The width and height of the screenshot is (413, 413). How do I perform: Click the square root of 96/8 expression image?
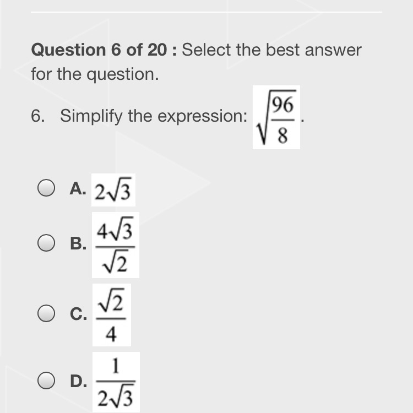click(276, 117)
